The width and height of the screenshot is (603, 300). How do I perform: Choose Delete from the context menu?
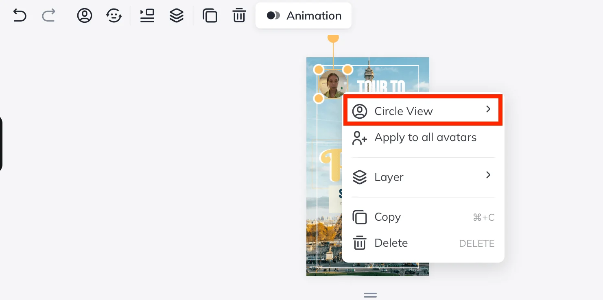391,243
